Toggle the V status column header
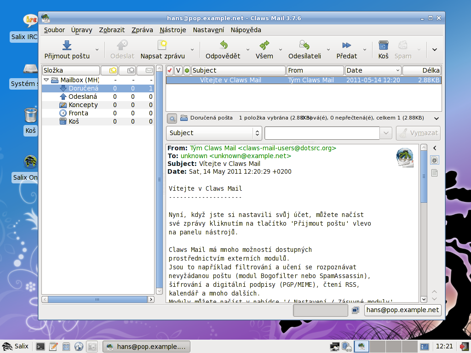The width and height of the screenshot is (471, 353). [178, 70]
